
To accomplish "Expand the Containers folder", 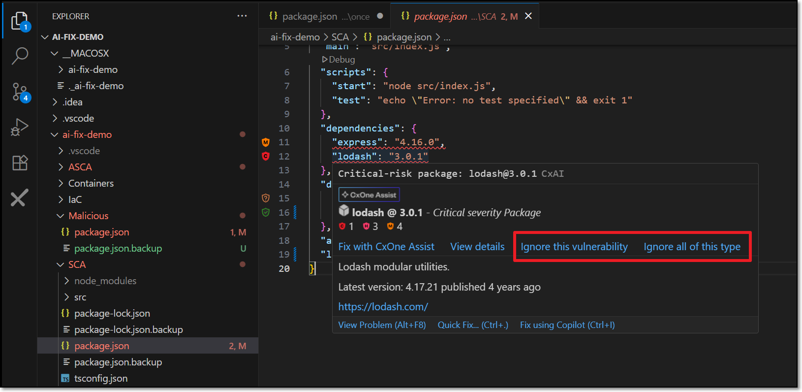I will click(x=61, y=183).
